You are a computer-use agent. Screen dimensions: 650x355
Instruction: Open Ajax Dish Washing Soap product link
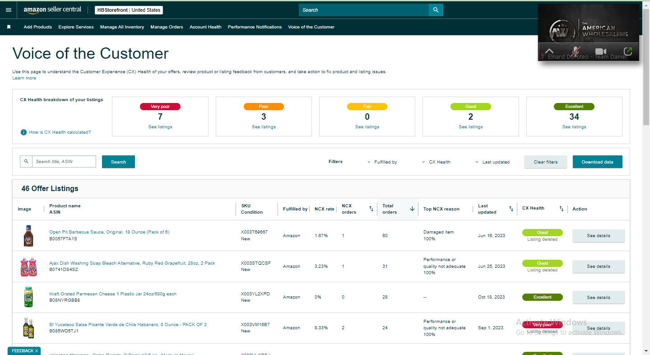pyautogui.click(x=132, y=263)
